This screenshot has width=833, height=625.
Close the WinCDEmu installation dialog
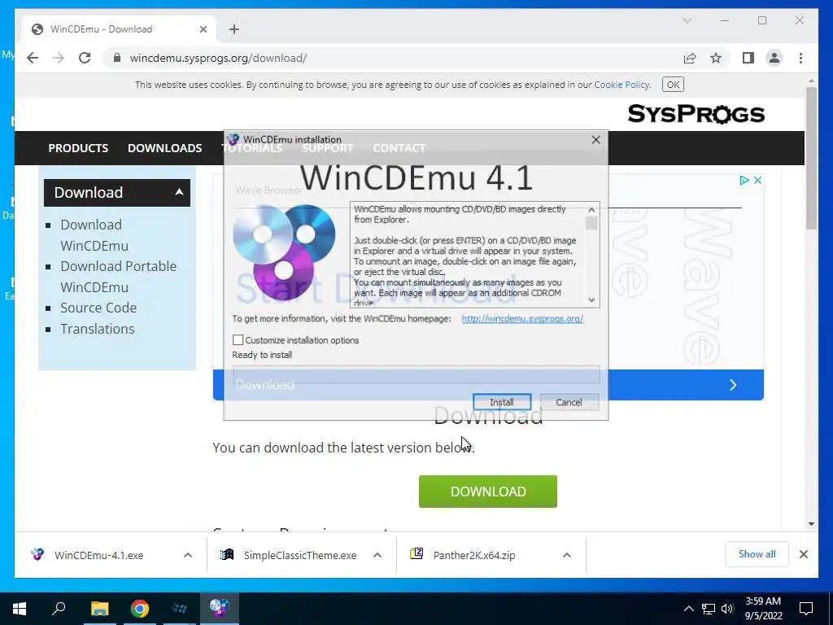[595, 140]
